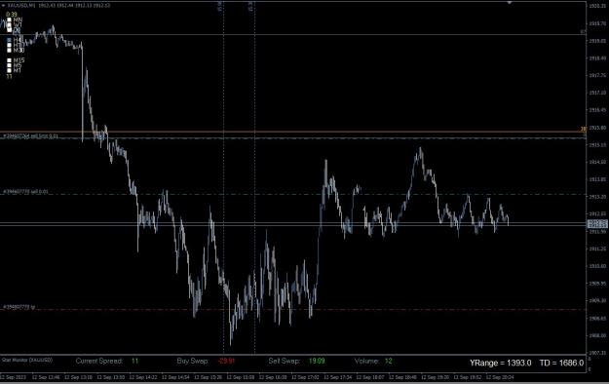This screenshot has height=384, width=609.
Task: Click the green Sell Swap value 19.09
Action: coord(317,361)
